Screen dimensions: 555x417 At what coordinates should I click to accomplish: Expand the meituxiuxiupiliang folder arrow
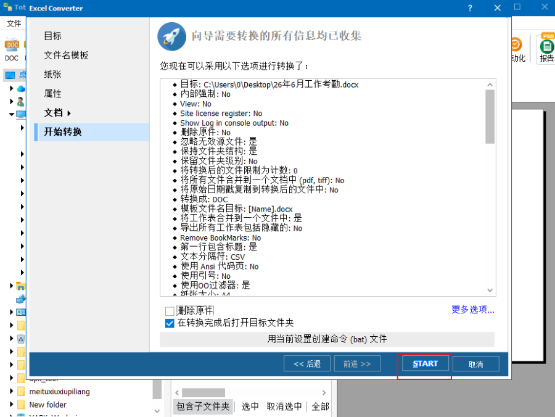point(11,391)
